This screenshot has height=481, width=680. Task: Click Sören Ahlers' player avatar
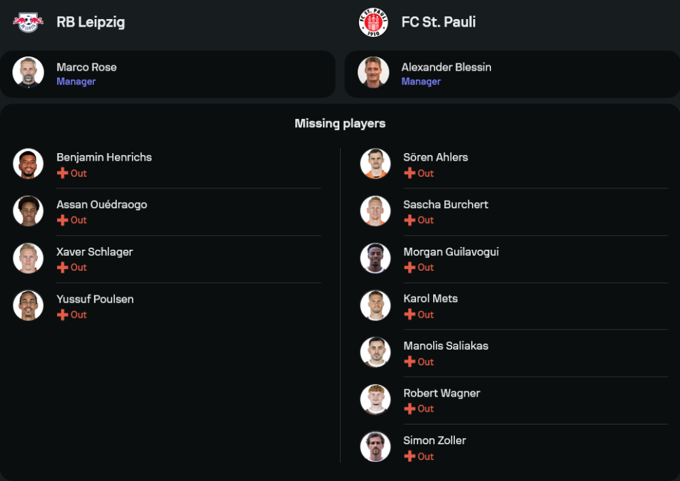(375, 163)
